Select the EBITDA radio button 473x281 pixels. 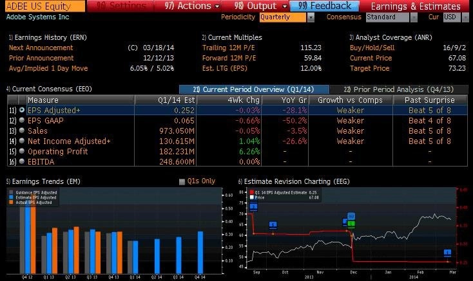(x=22, y=161)
